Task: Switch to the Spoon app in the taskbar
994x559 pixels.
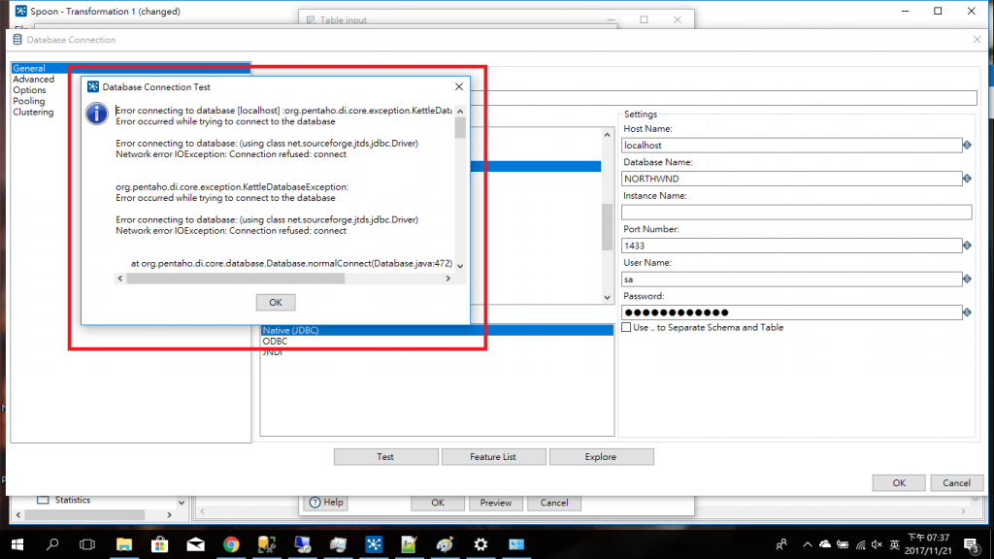Action: click(x=374, y=544)
